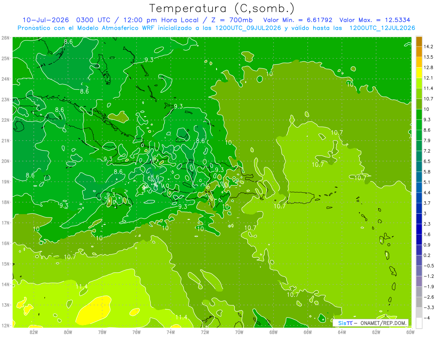This screenshot has width=436, height=337.
Task: Click the "60W" longitude axis label
Action: click(x=410, y=332)
